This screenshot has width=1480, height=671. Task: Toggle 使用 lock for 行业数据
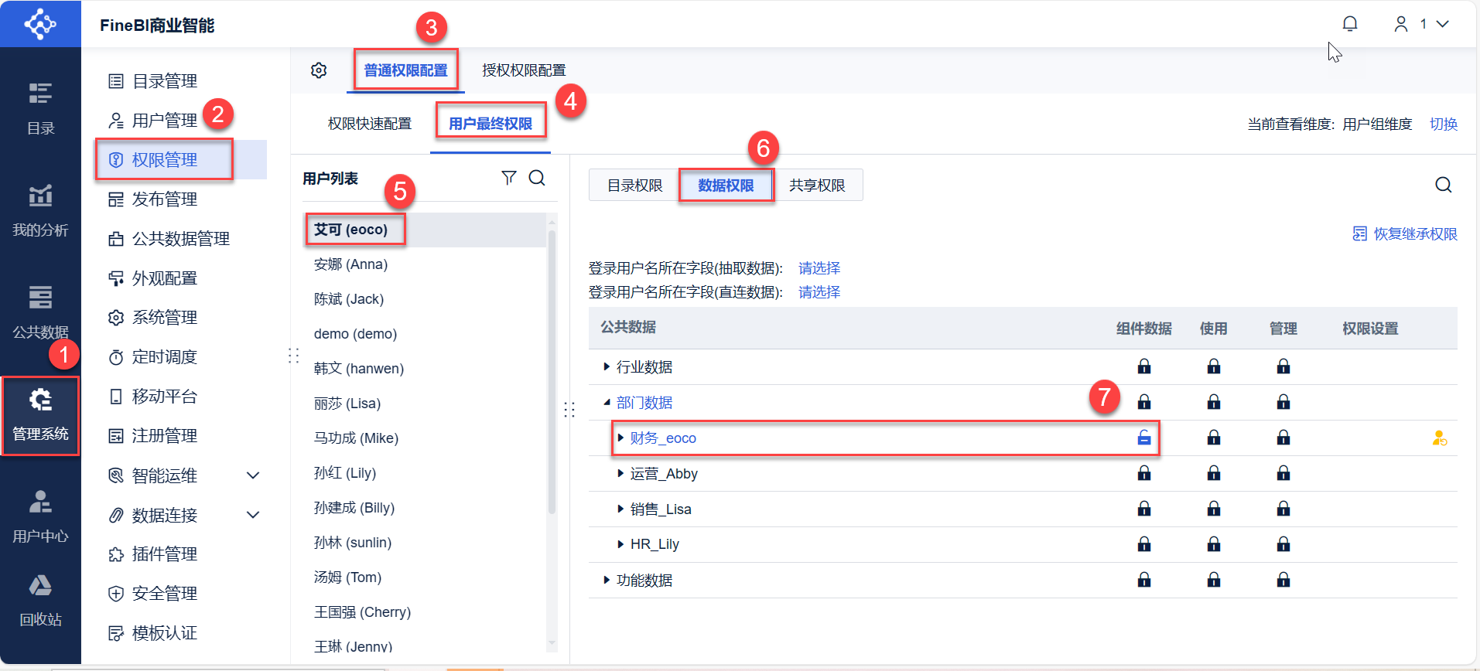pyautogui.click(x=1214, y=366)
